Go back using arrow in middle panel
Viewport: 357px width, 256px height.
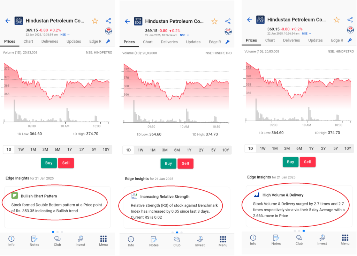coord(127,21)
